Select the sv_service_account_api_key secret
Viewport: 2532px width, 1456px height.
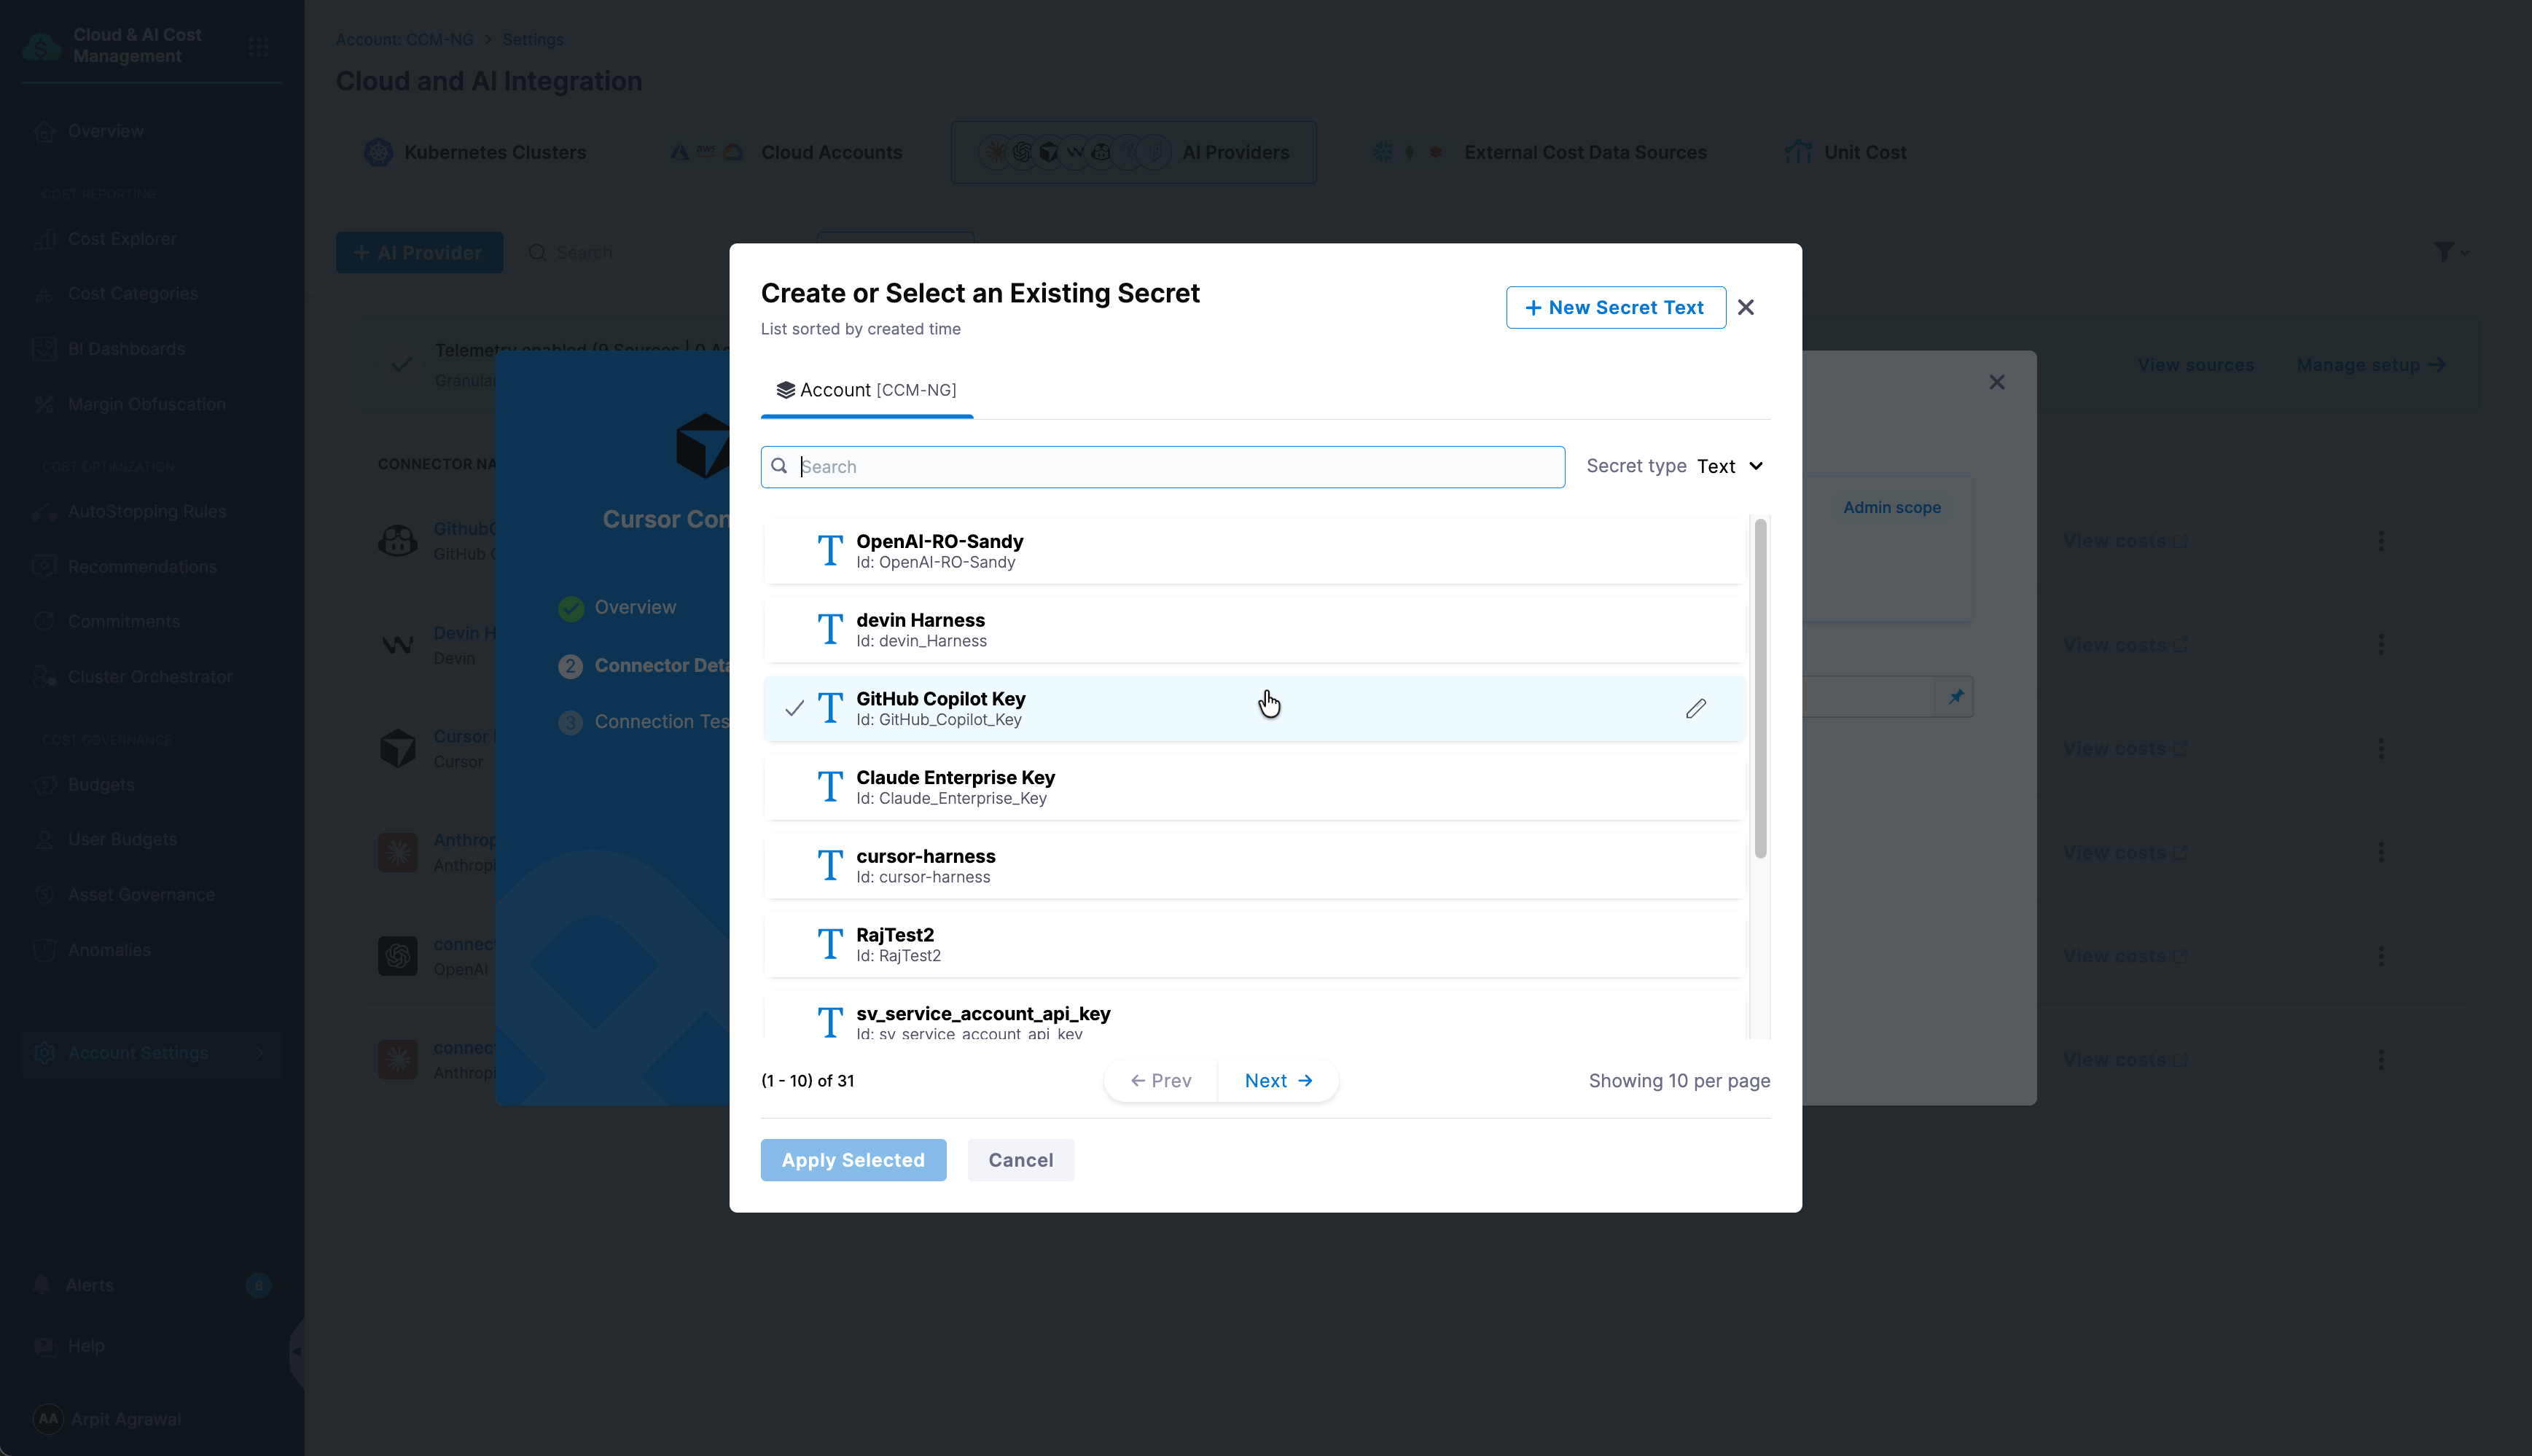(1254, 1015)
